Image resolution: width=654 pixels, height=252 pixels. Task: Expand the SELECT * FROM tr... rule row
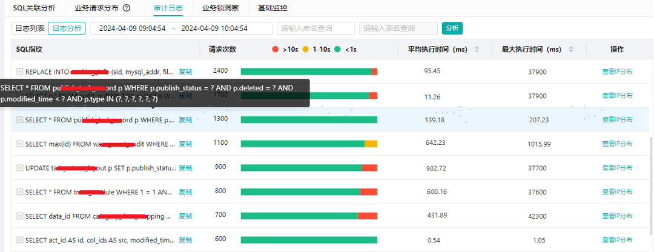point(19,192)
